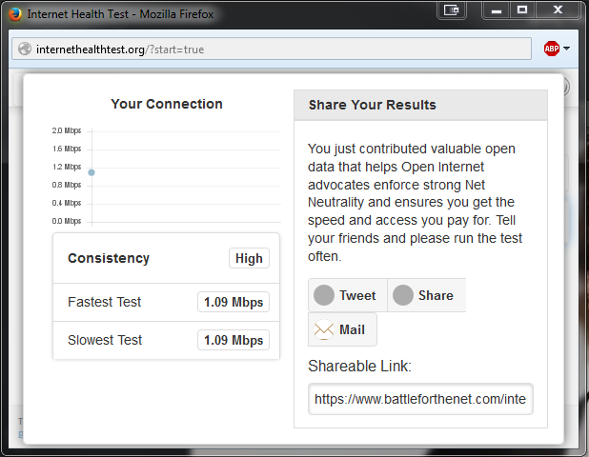Click the Shareable Link: label
This screenshot has height=457, width=589.
click(x=359, y=366)
